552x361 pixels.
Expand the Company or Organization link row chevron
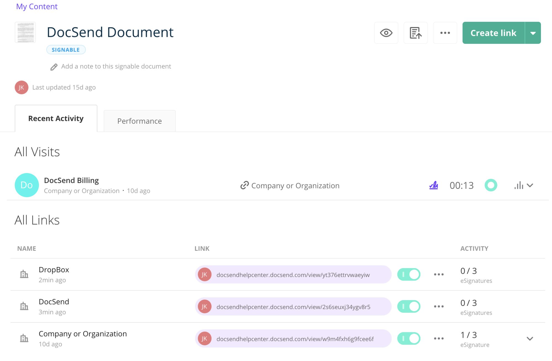pyautogui.click(x=530, y=339)
